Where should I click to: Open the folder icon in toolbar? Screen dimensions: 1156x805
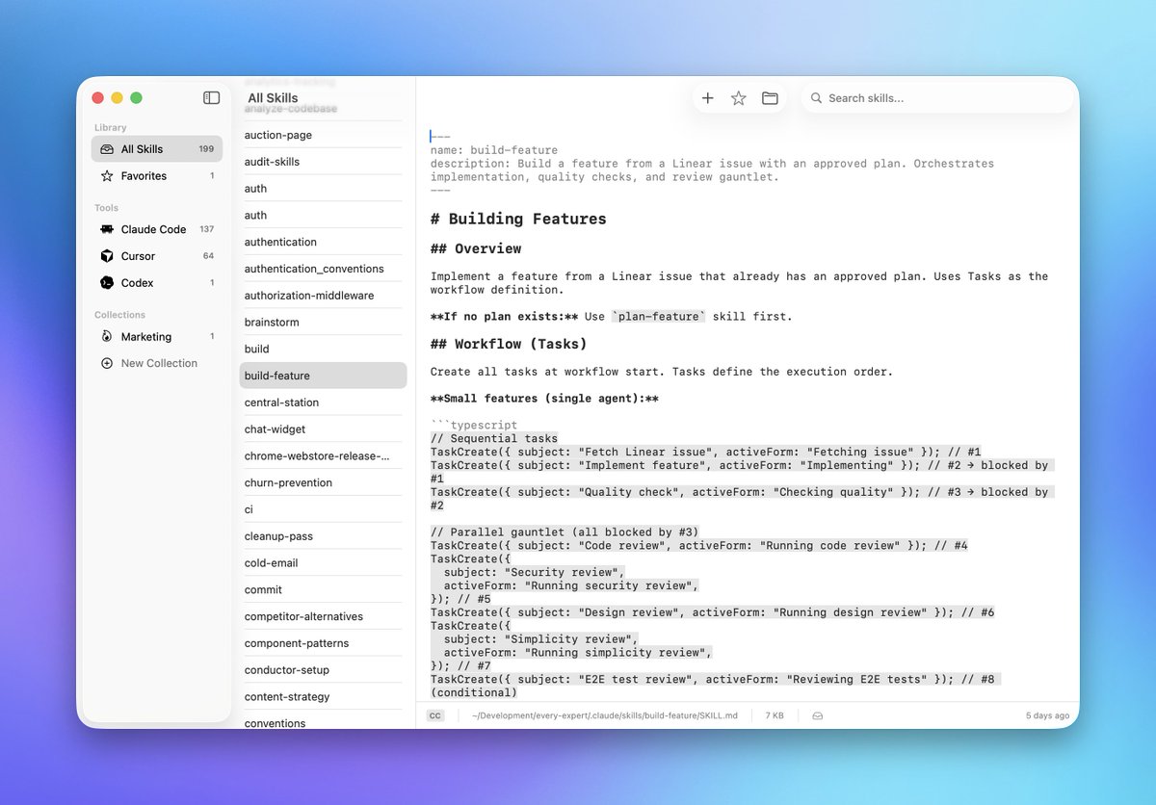(x=770, y=98)
